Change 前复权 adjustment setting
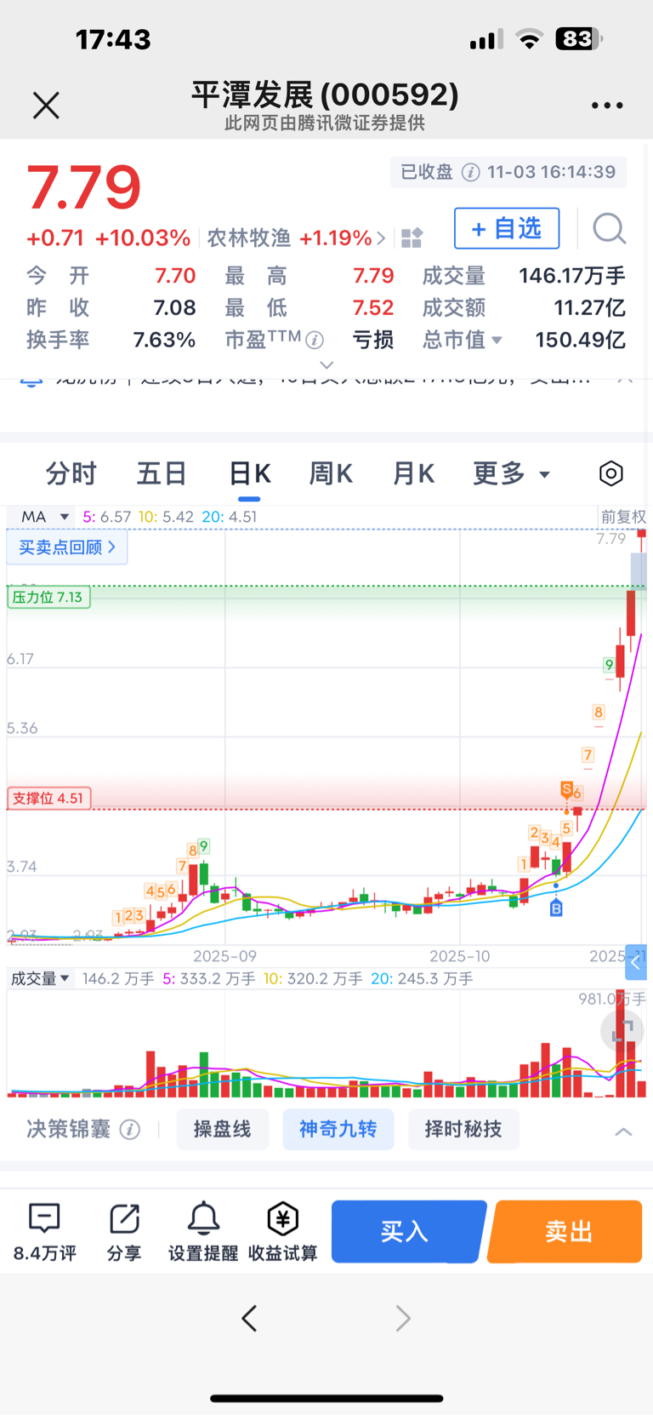 pos(622,517)
